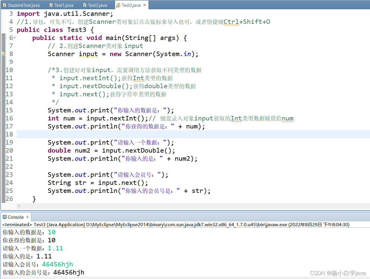
Task: Click the warning marker on line 8
Action: point(4,54)
